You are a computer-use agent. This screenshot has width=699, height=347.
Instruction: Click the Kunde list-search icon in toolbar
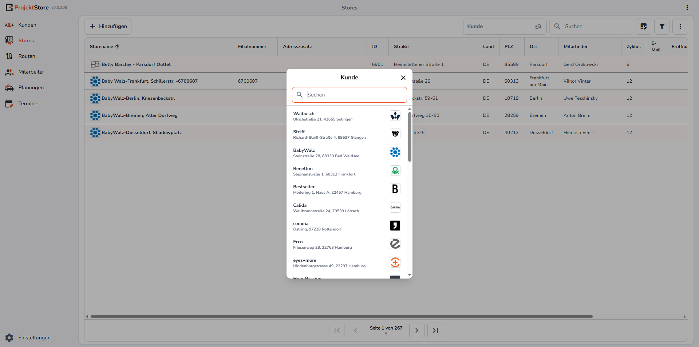point(538,26)
